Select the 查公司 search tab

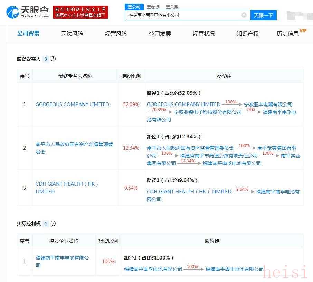click(x=134, y=7)
